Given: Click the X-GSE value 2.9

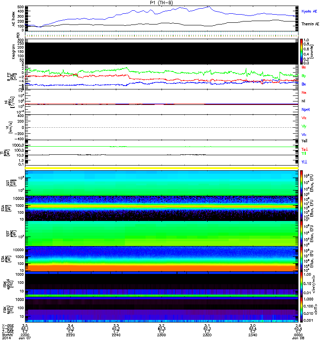Looking at the screenshot, I should [298, 326].
